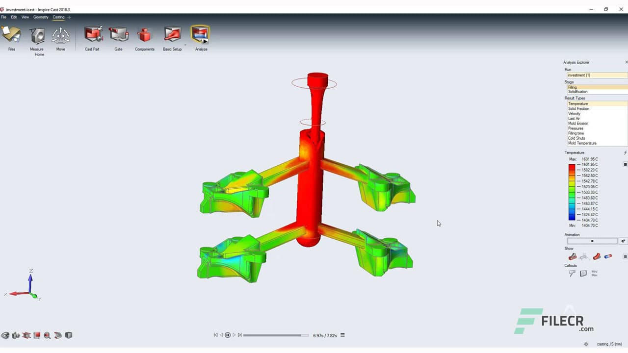Viewport: 628px width, 353px height.
Task: Open the Files icon in ribbon
Action: (11, 35)
